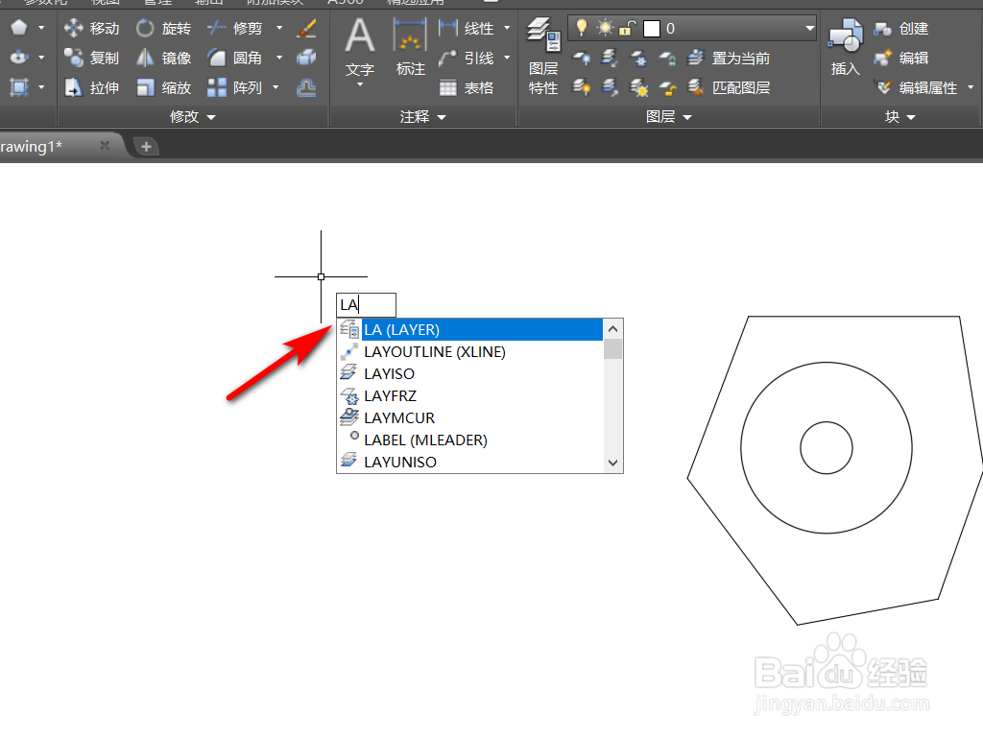Expand the Annotation (注释) panel

(423, 116)
